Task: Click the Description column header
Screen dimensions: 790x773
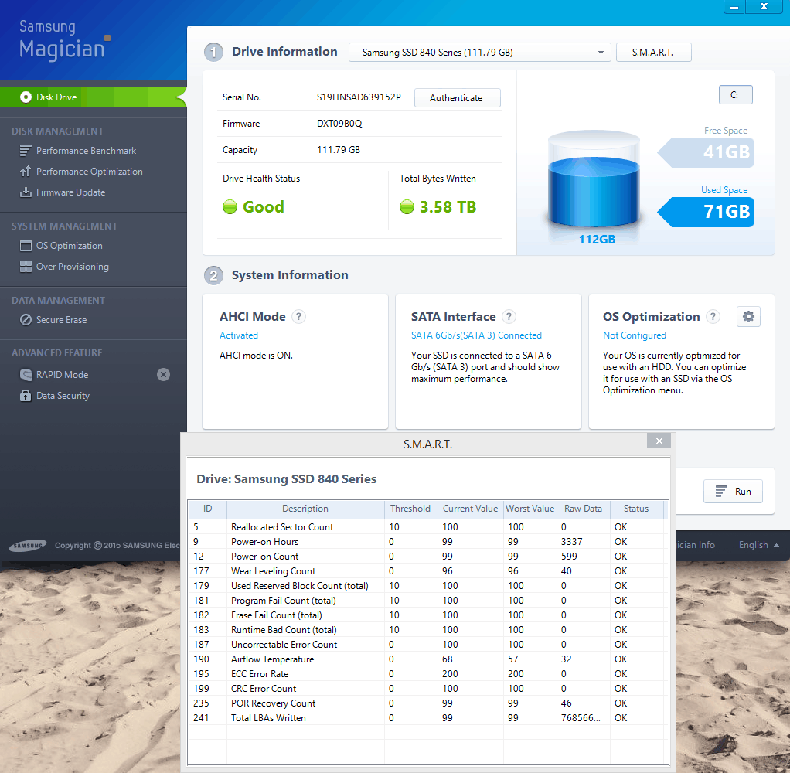Action: tap(305, 509)
